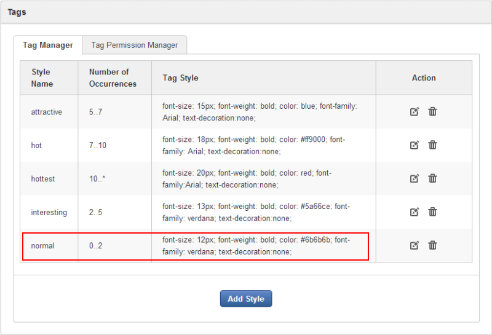Viewport: 492px width, 335px height.
Task: Delete the attractive tag style
Action: click(x=432, y=112)
